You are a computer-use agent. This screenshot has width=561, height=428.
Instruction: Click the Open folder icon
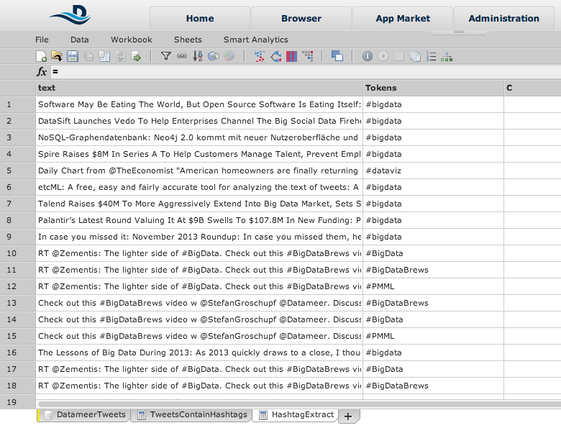pos(57,56)
